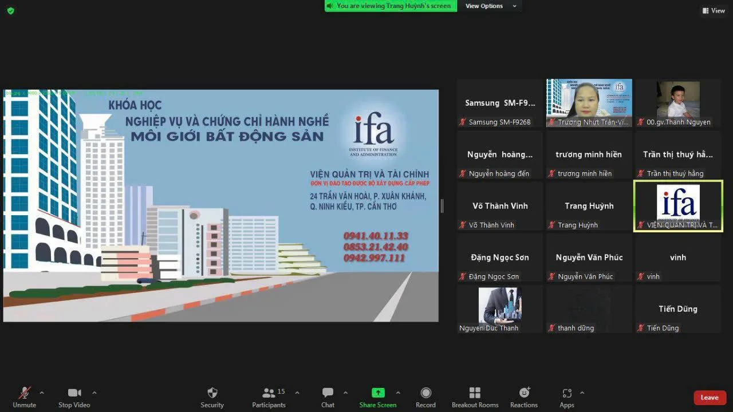Click muted mic icon on Đặng Ngọc Sơn tile
Image resolution: width=733 pixels, height=412 pixels.
tap(463, 276)
